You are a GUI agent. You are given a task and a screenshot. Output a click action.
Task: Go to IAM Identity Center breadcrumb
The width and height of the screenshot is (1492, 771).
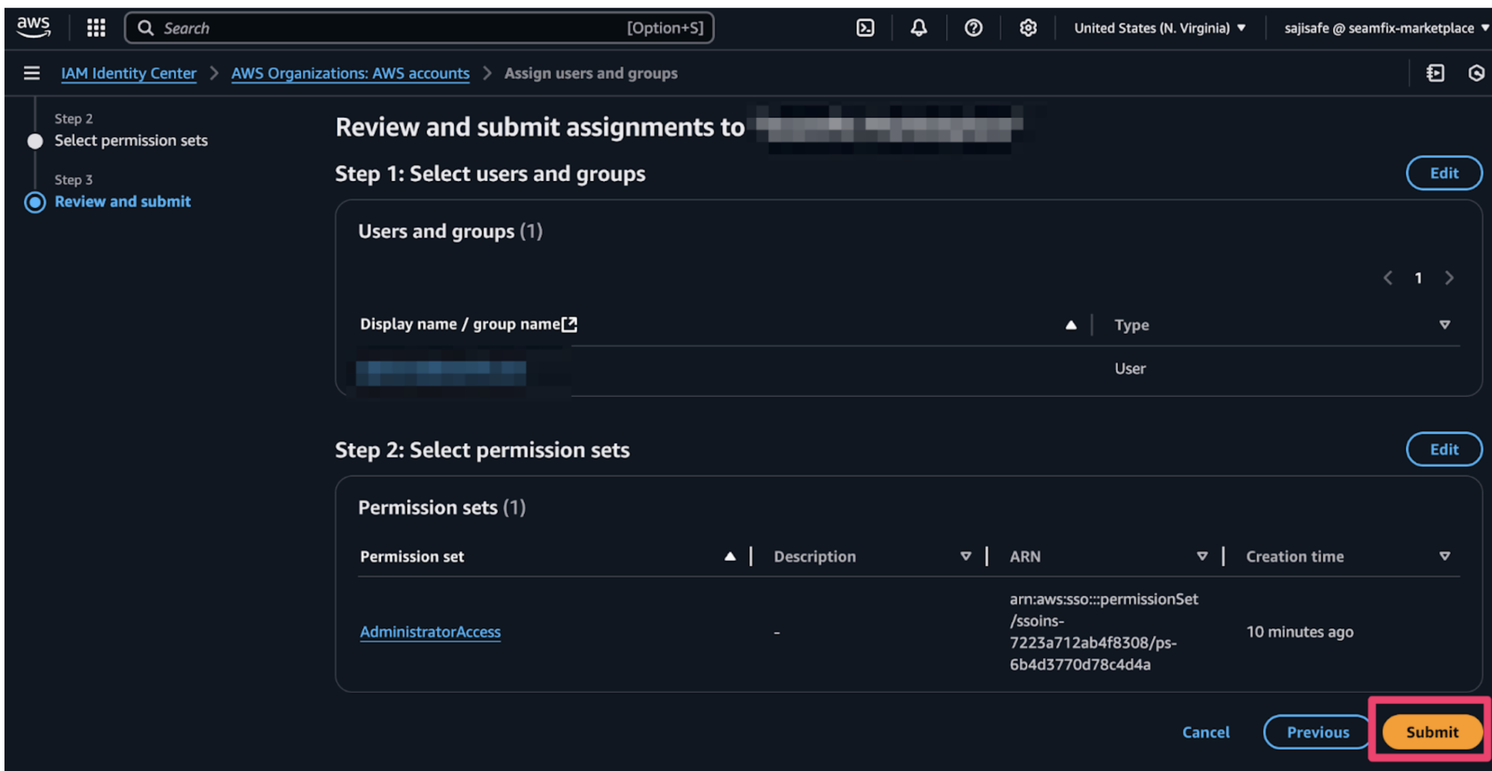click(128, 73)
